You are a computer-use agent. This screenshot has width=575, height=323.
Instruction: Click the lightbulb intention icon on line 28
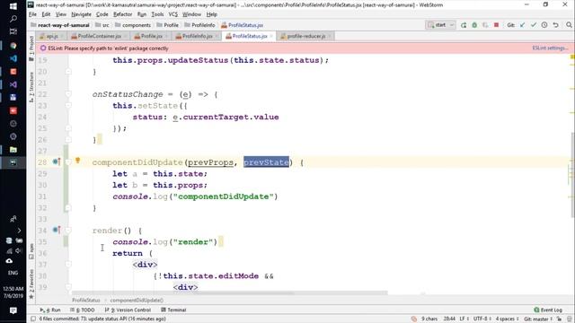[x=78, y=160]
